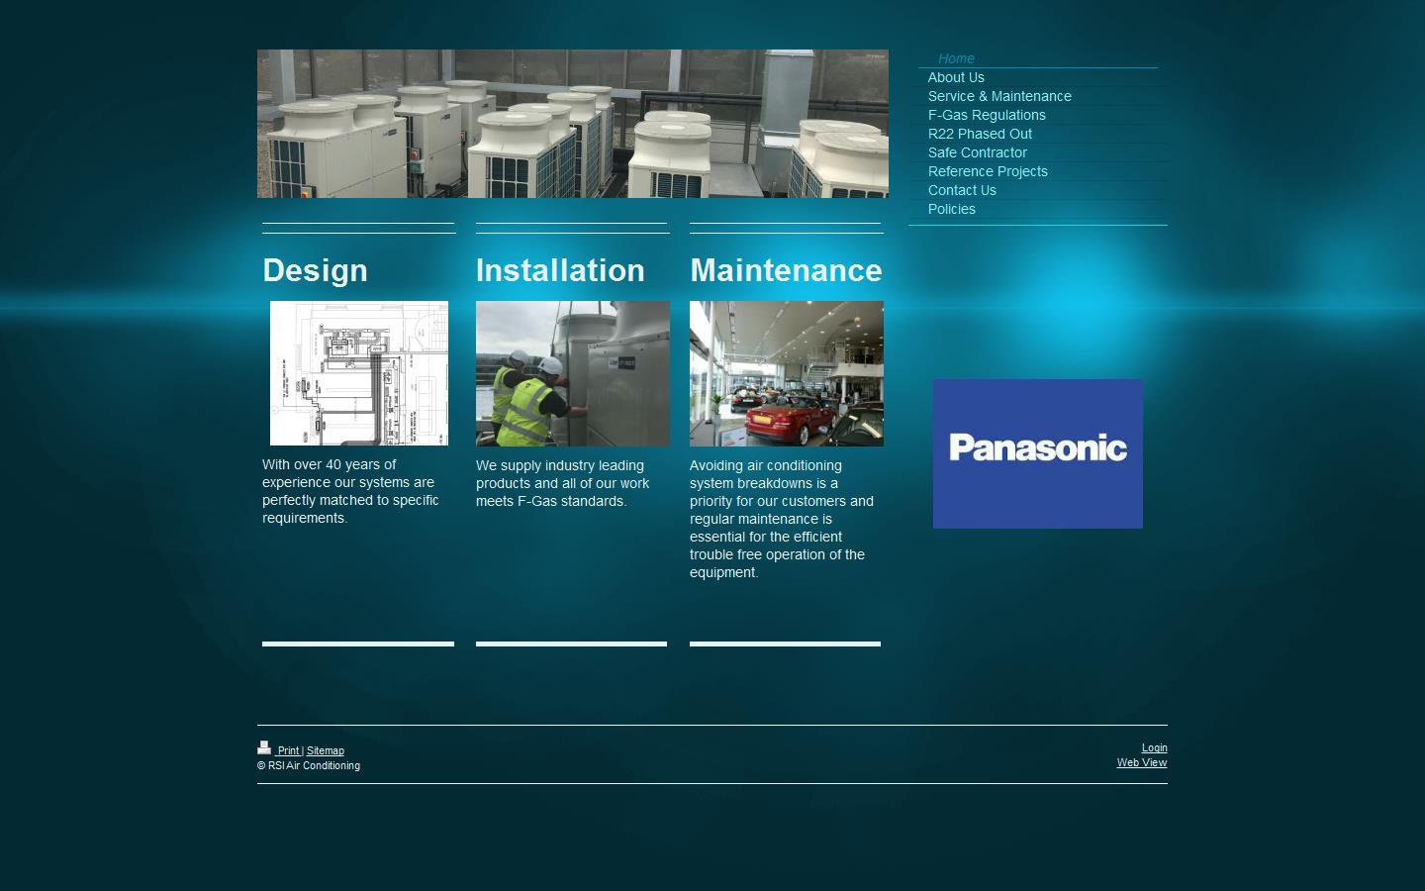Viewport: 1425px width, 891px height.
Task: Open the Sitemap link
Action: click(326, 750)
